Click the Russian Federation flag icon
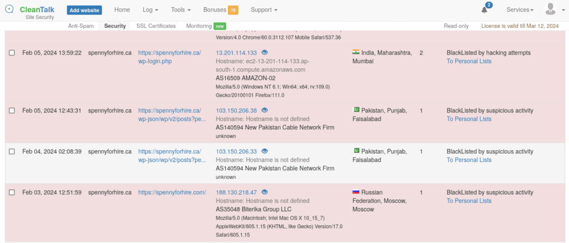 (356, 192)
